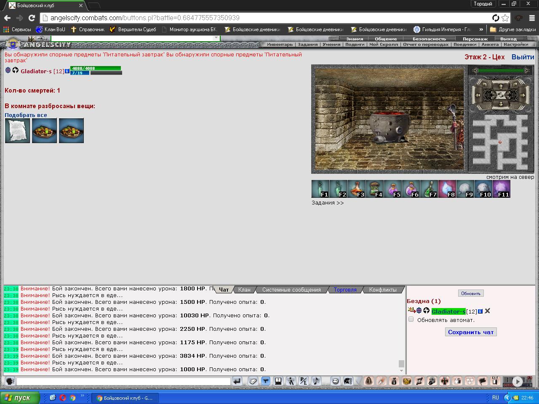Toggle the Обновлять автомат checkbox

[x=411, y=319]
